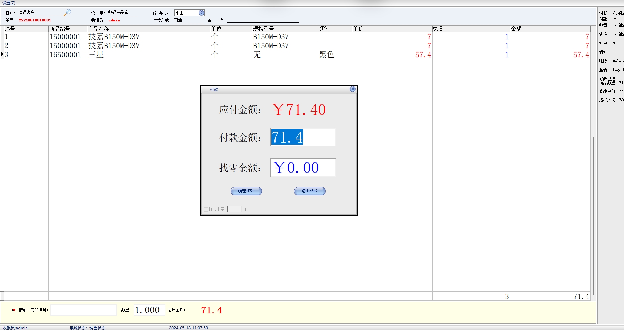
Task: Click the row pointer arrow on row 3
Action: (2, 54)
